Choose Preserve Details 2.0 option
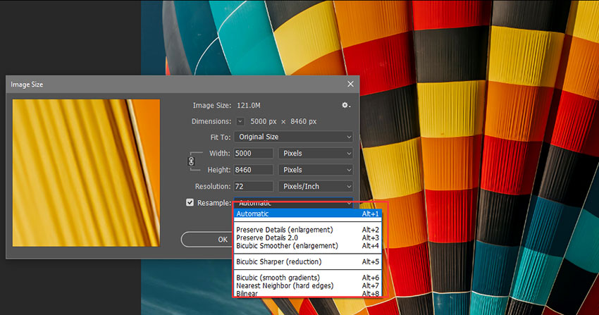Viewport: 599px width, 315px height. tap(307, 238)
